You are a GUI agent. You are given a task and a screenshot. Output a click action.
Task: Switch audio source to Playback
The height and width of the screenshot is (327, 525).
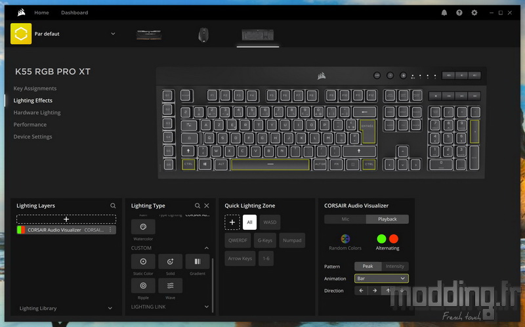[x=387, y=219]
